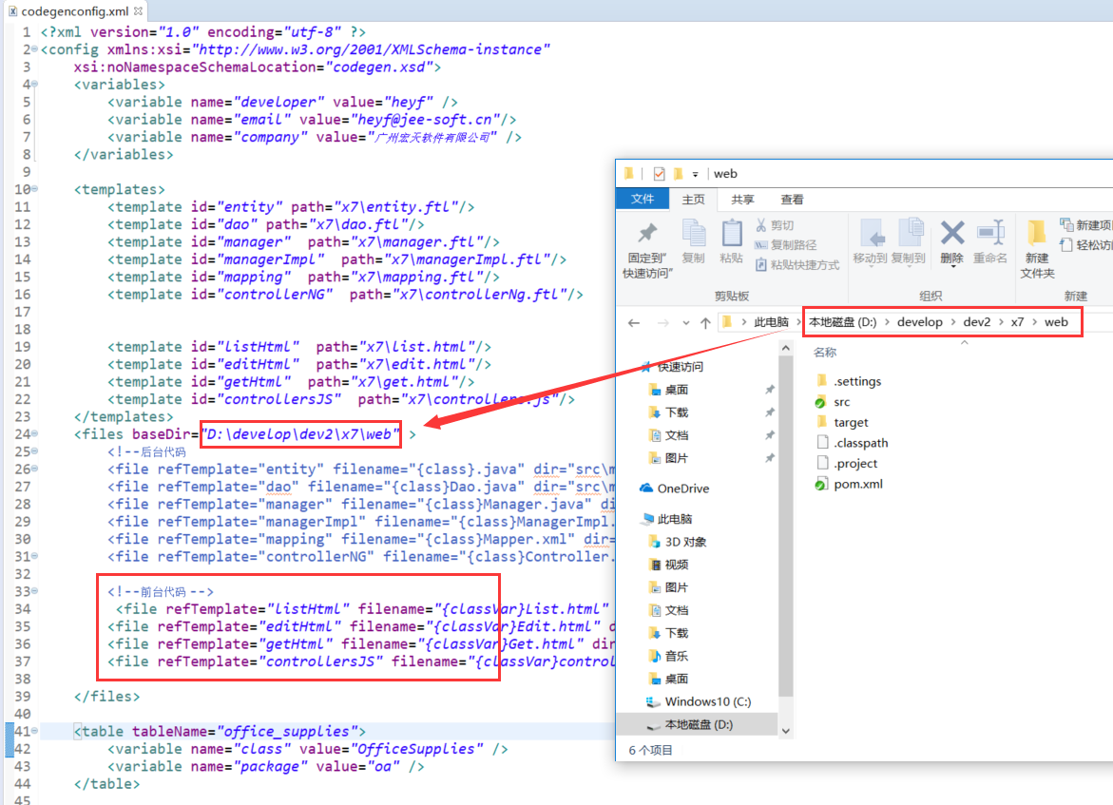Click the 名称 column header
Viewport: 1113px width, 805px height.
point(824,352)
